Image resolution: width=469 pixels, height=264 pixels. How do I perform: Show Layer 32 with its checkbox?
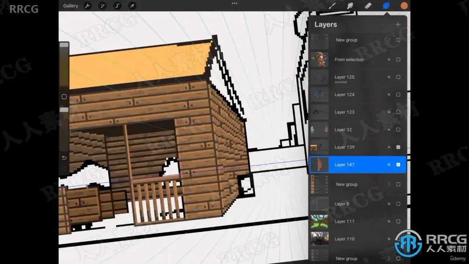tap(398, 129)
